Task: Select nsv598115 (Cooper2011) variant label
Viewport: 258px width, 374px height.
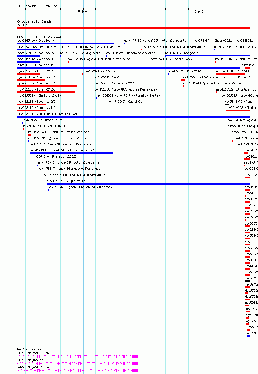Action: tap(37, 108)
